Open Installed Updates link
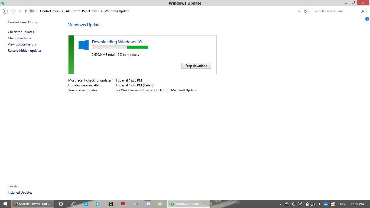 tap(20, 193)
